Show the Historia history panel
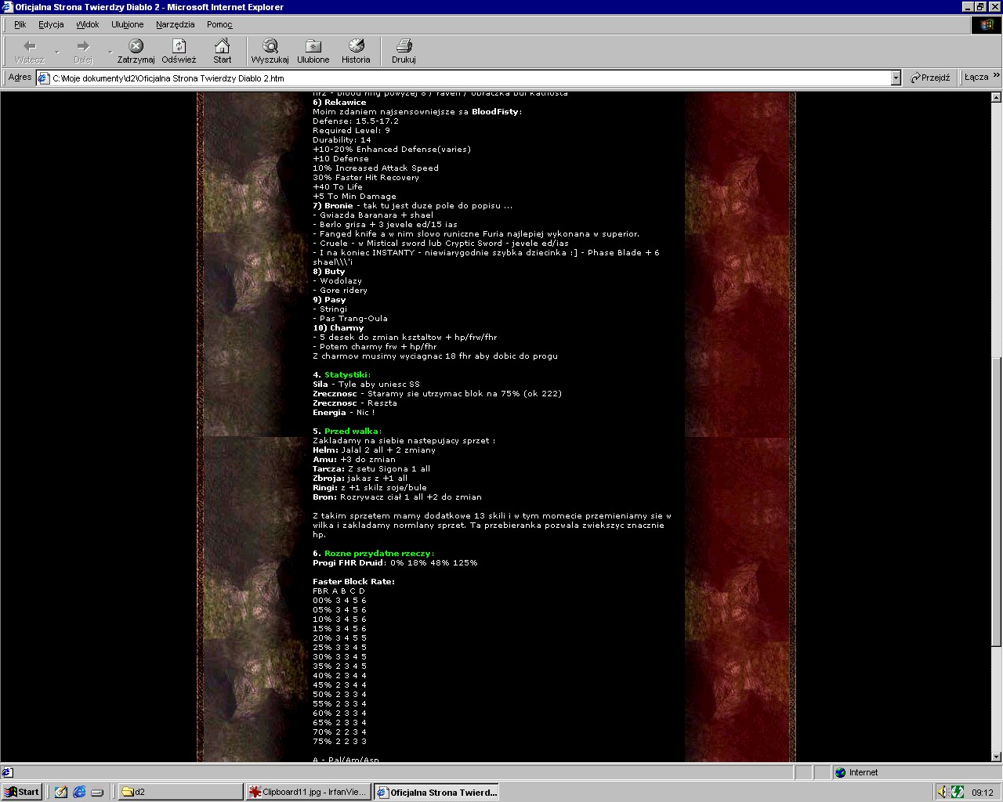 pos(356,46)
